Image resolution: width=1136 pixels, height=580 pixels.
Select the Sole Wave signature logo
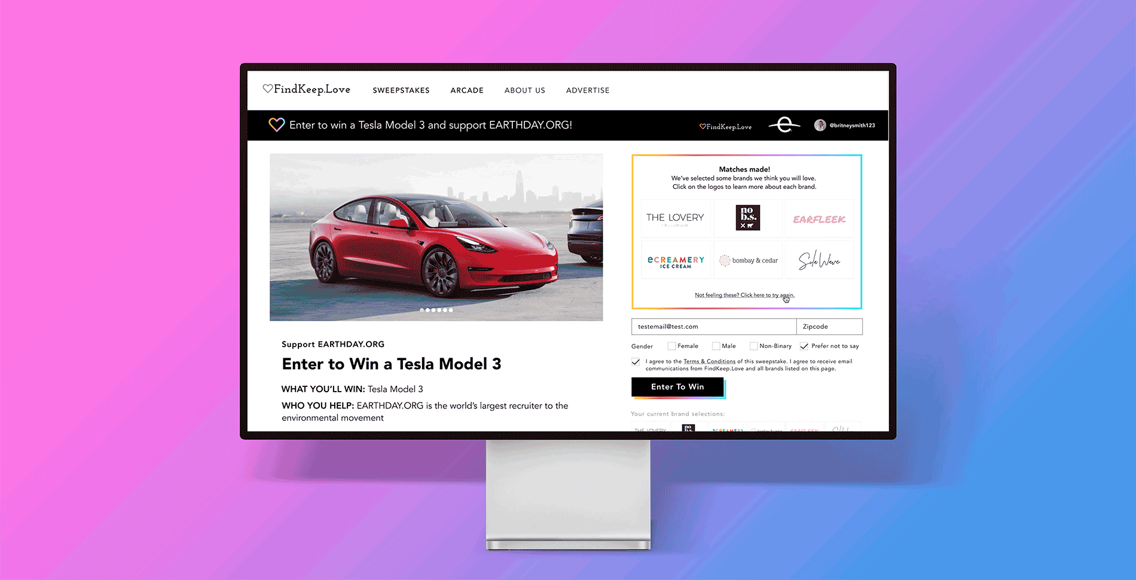point(820,261)
